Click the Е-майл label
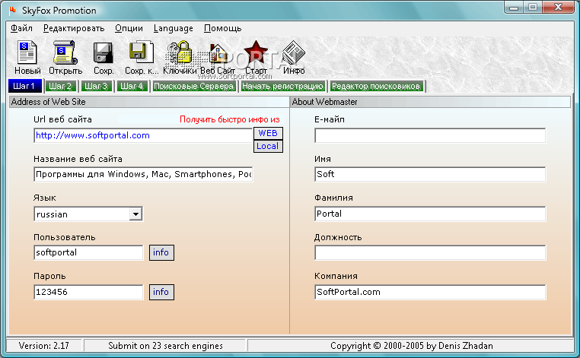 (x=330, y=119)
